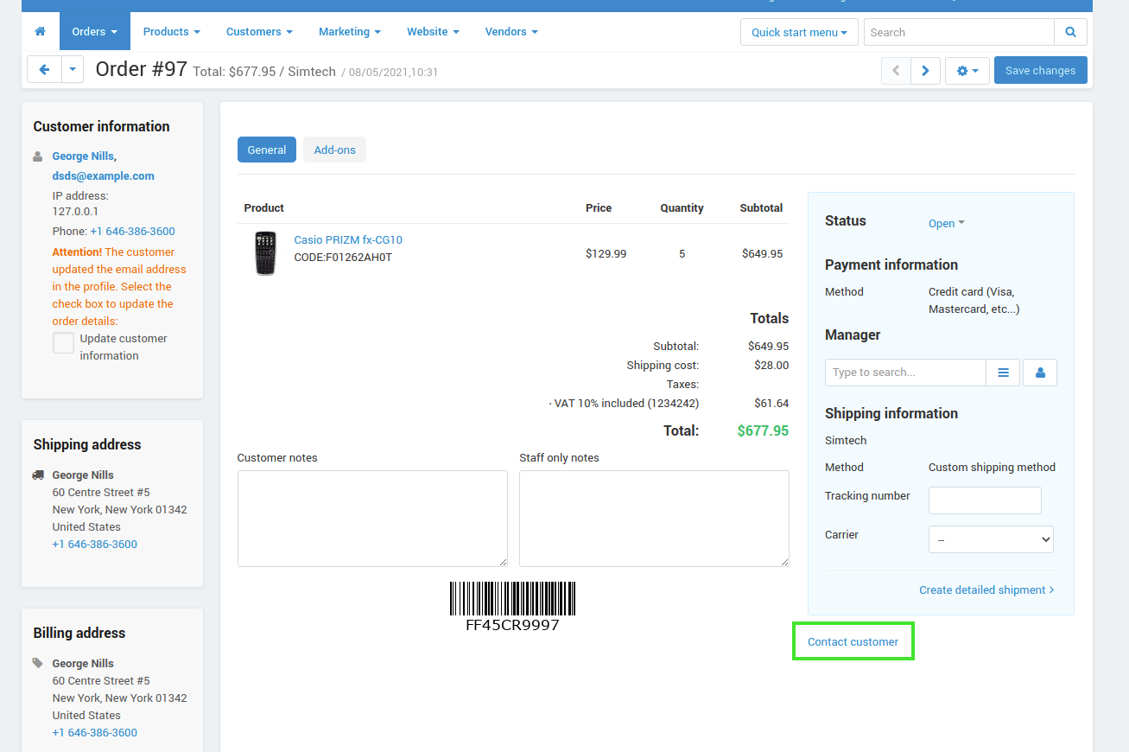
Task: Click phone link under Billing address
Action: 94,733
